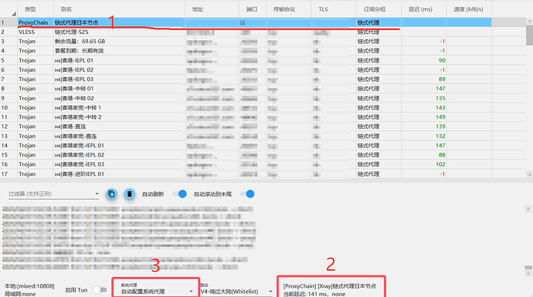The width and height of the screenshot is (533, 297).
Task: Click the row number 17 header
Action: pos(8,174)
